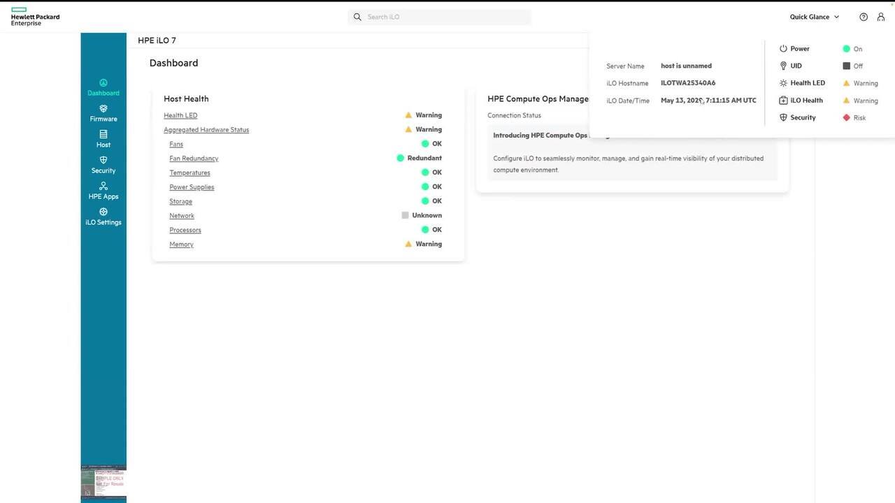Click the Memory warning triangle icon
Screen dimensions: 895x503
point(408,244)
